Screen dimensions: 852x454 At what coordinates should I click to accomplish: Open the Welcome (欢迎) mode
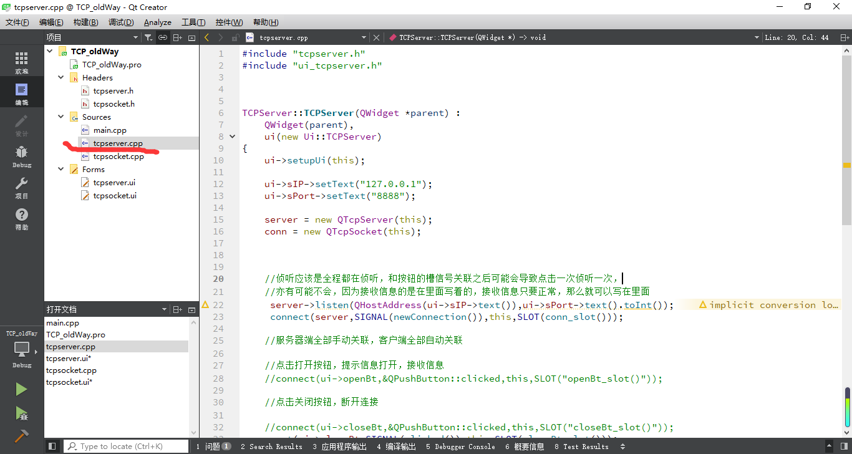pyautogui.click(x=22, y=62)
